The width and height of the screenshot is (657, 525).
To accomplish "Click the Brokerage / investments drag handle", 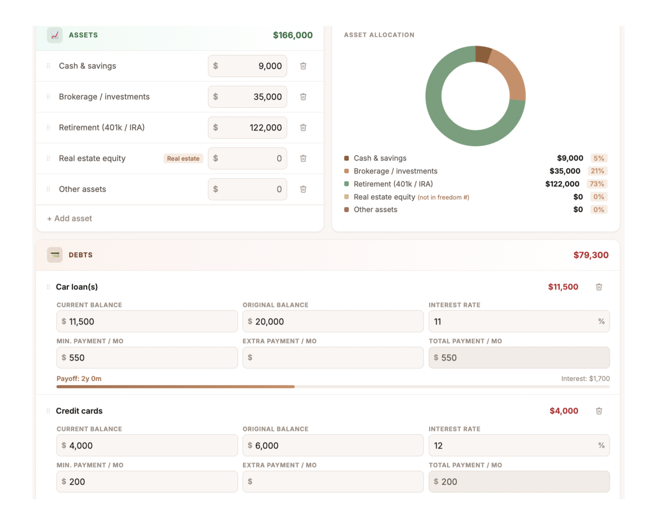I will pos(48,97).
